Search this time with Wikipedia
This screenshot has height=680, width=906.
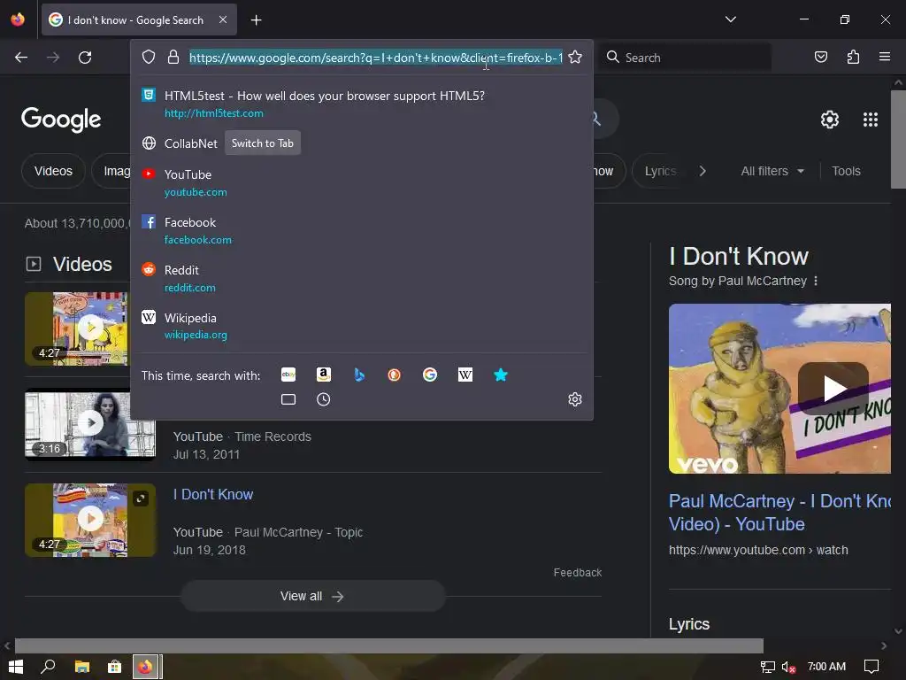pos(465,375)
